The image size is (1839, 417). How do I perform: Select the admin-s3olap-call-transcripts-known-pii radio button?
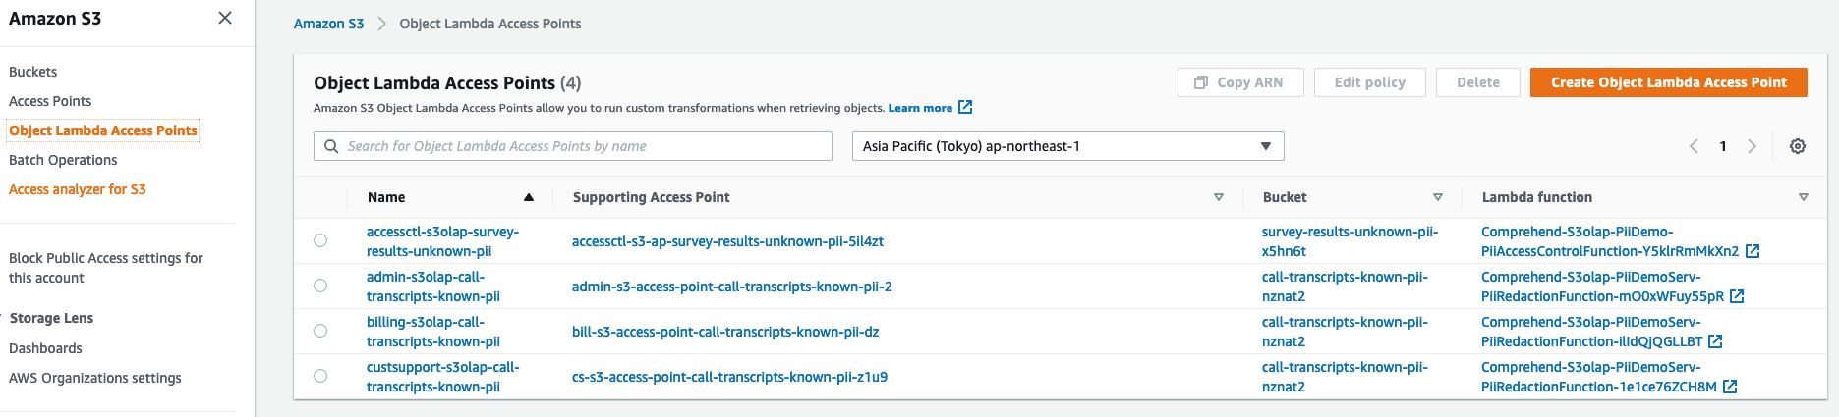[320, 286]
